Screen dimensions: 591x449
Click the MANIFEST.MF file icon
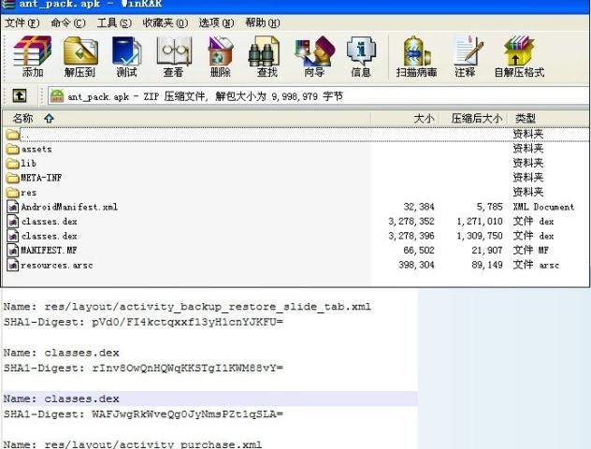[x=13, y=251]
